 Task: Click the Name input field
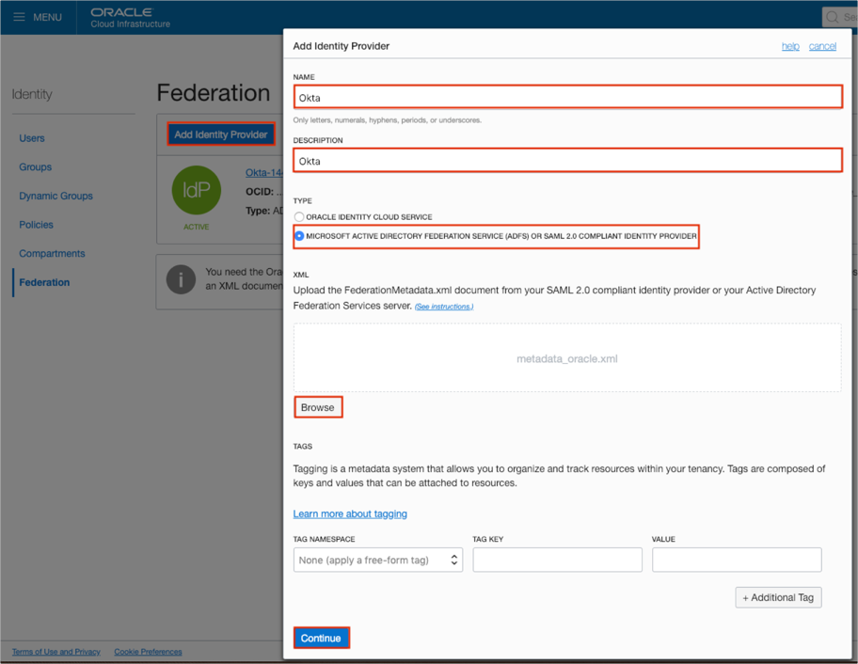click(x=567, y=97)
